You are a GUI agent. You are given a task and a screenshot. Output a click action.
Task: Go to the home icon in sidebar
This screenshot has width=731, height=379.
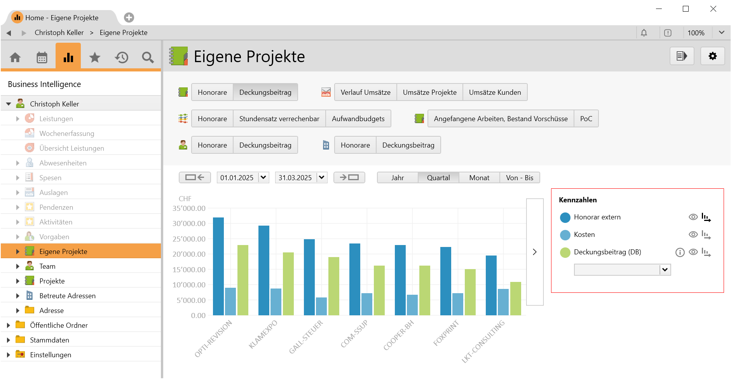click(x=15, y=57)
